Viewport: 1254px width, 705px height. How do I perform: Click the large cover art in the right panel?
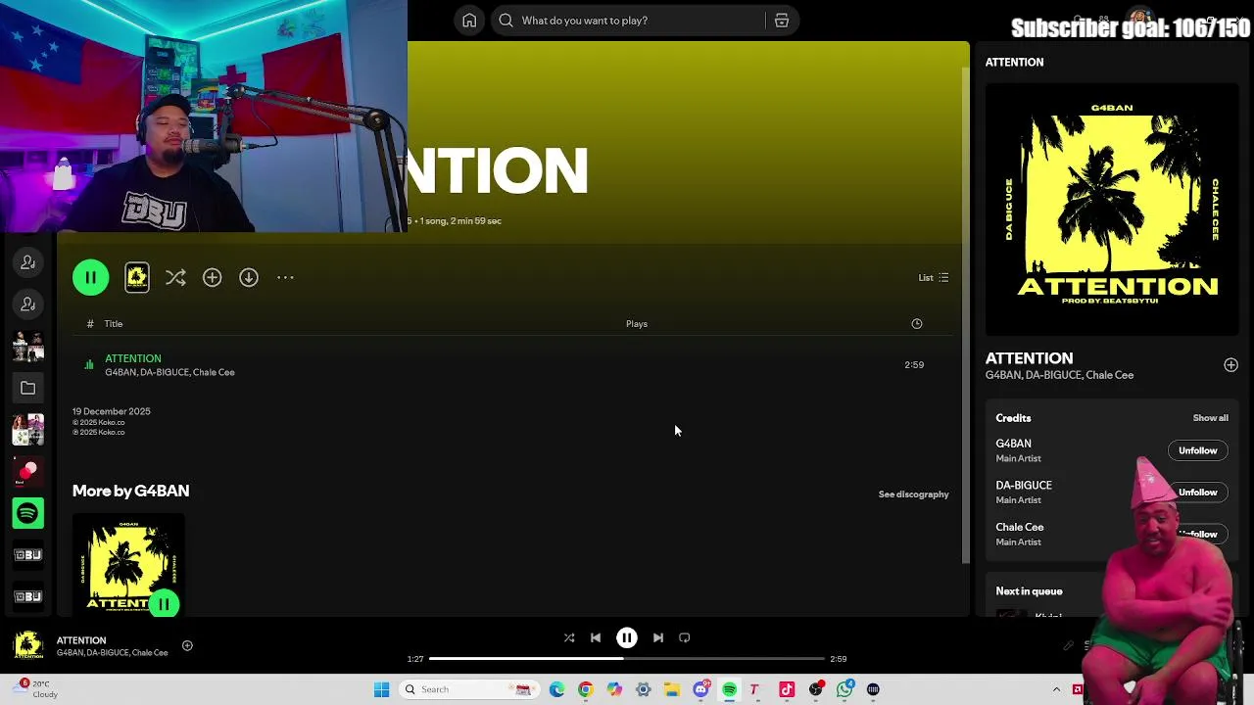[x=1112, y=209]
